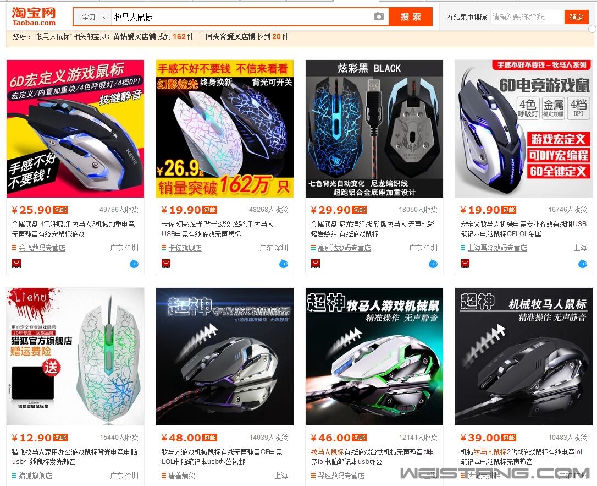Viewport: 597px width, 486px height.
Task: Close the yellow notification bar
Action: pyautogui.click(x=592, y=29)
